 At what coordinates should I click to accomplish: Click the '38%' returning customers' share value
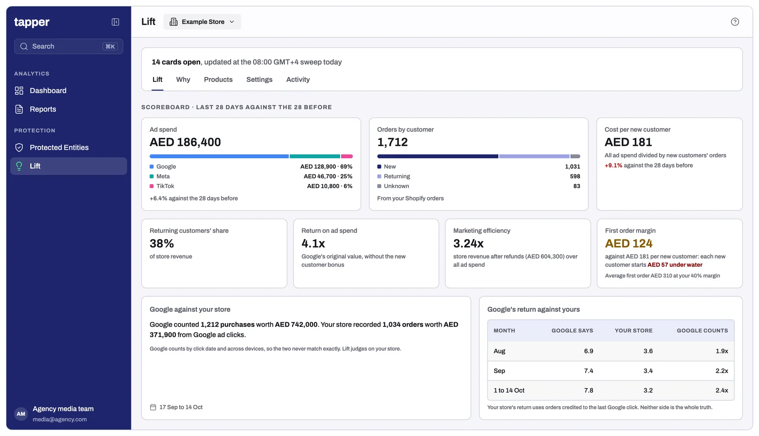[x=162, y=244]
